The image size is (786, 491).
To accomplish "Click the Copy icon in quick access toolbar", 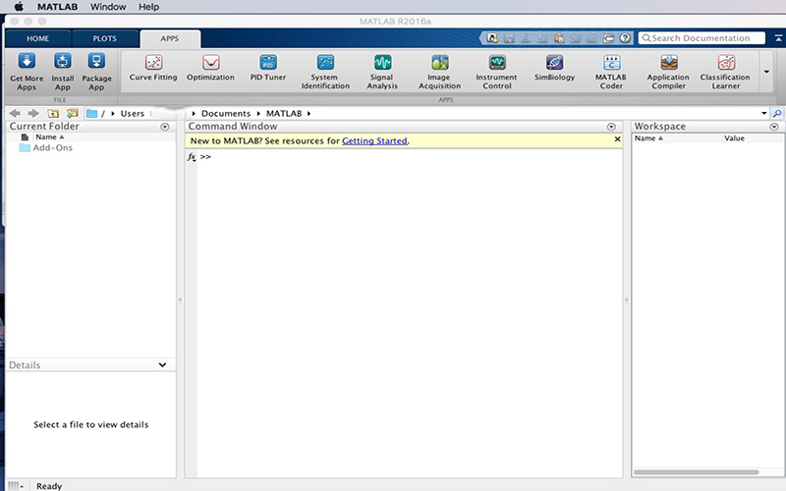I will click(x=542, y=38).
